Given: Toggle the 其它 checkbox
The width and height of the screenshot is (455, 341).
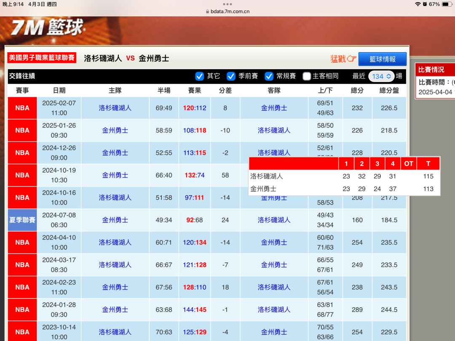Looking at the screenshot, I should pyautogui.click(x=199, y=76).
